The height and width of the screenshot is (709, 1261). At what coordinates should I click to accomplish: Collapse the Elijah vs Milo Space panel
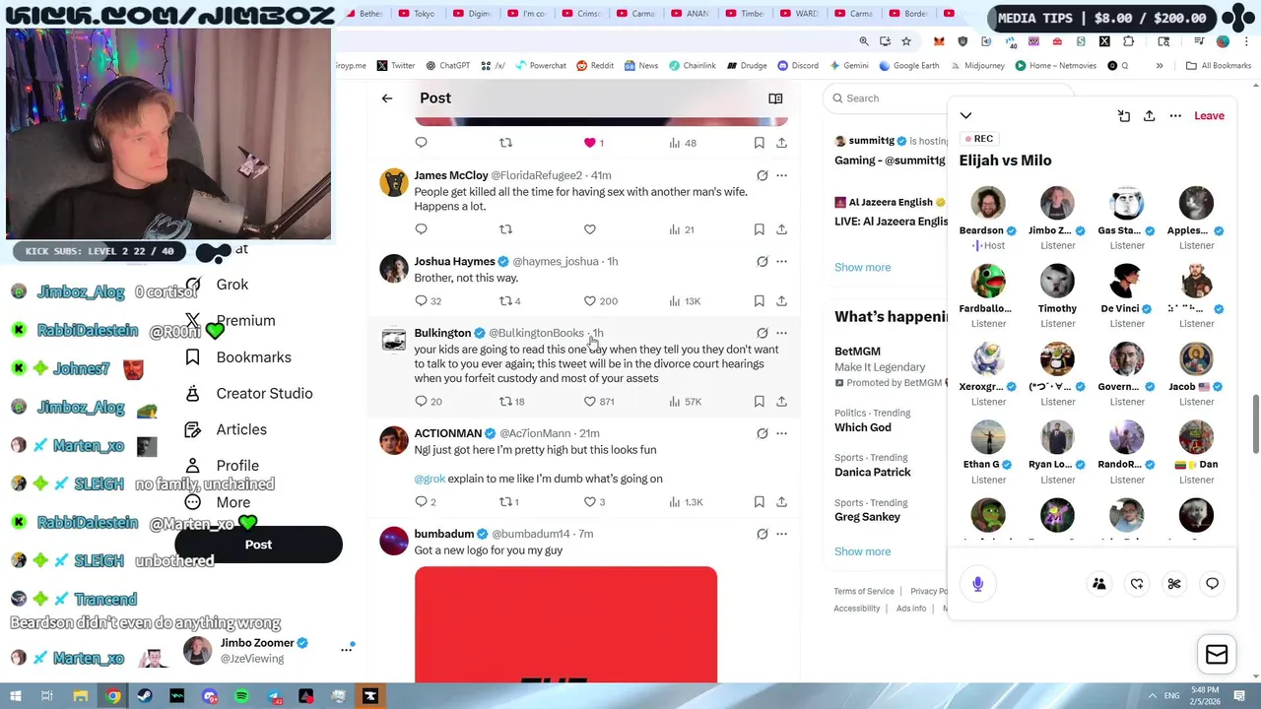coord(965,116)
